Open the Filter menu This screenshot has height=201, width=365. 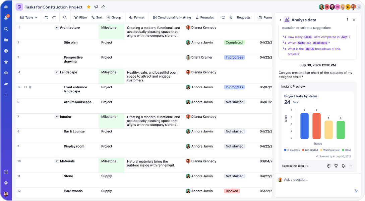pyautogui.click(x=80, y=17)
